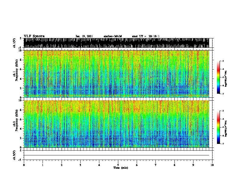Screen dimensions: 239x185
Task: Click the "ch.3(V)" axis label
Action: click(x=14, y=155)
